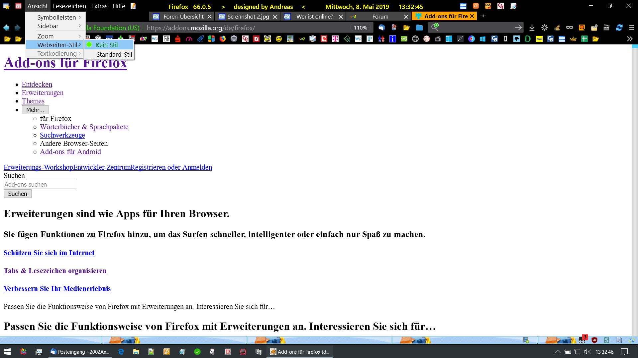The image size is (638, 358).
Task: Click the Add-ons suchen input field
Action: coord(39,184)
